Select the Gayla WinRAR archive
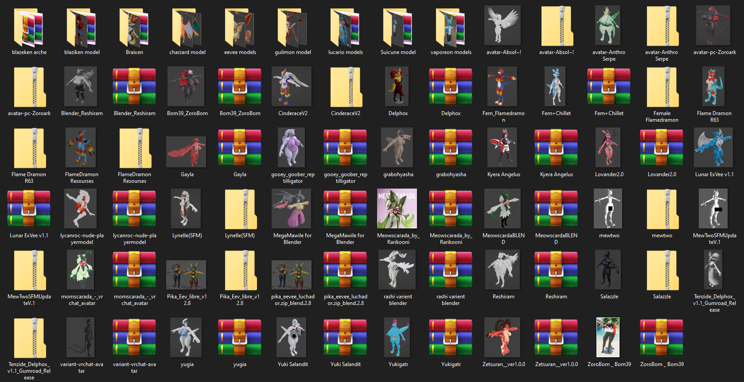 (x=240, y=148)
